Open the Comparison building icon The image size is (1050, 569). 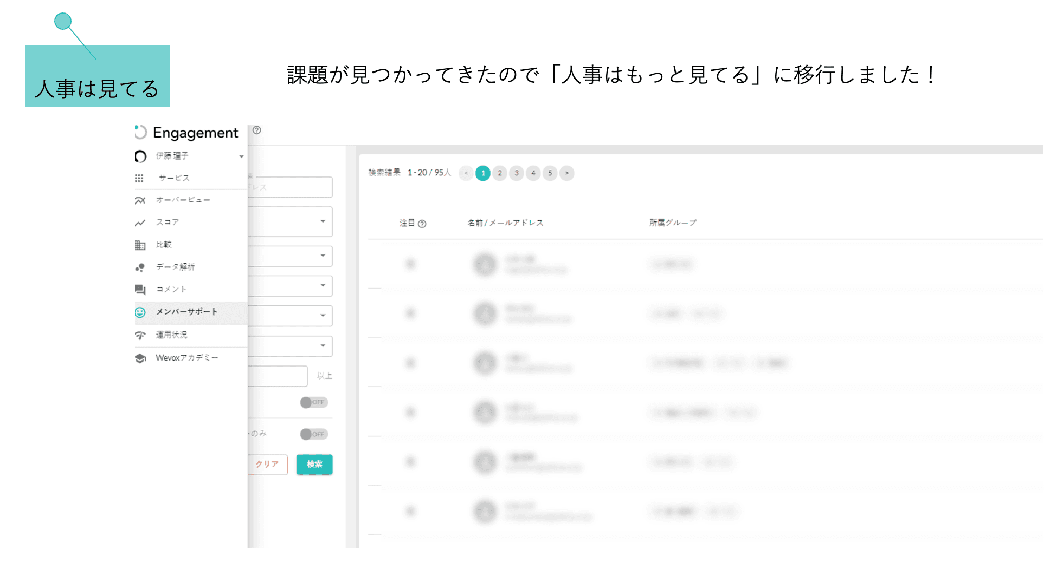pyautogui.click(x=140, y=245)
